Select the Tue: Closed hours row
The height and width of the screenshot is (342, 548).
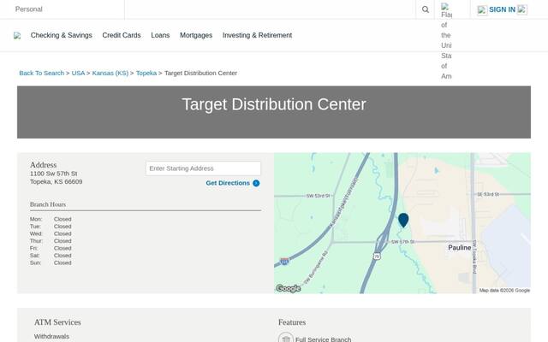coord(51,227)
